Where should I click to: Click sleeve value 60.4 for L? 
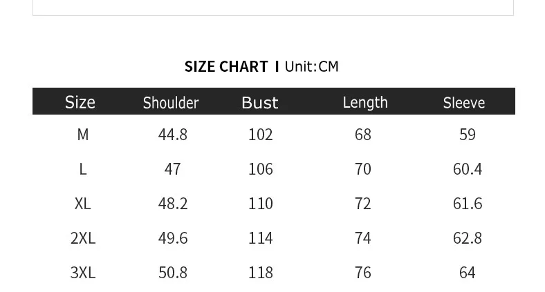tap(468, 169)
